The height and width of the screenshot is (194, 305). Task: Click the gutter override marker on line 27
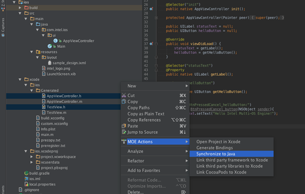tap(151, 9)
